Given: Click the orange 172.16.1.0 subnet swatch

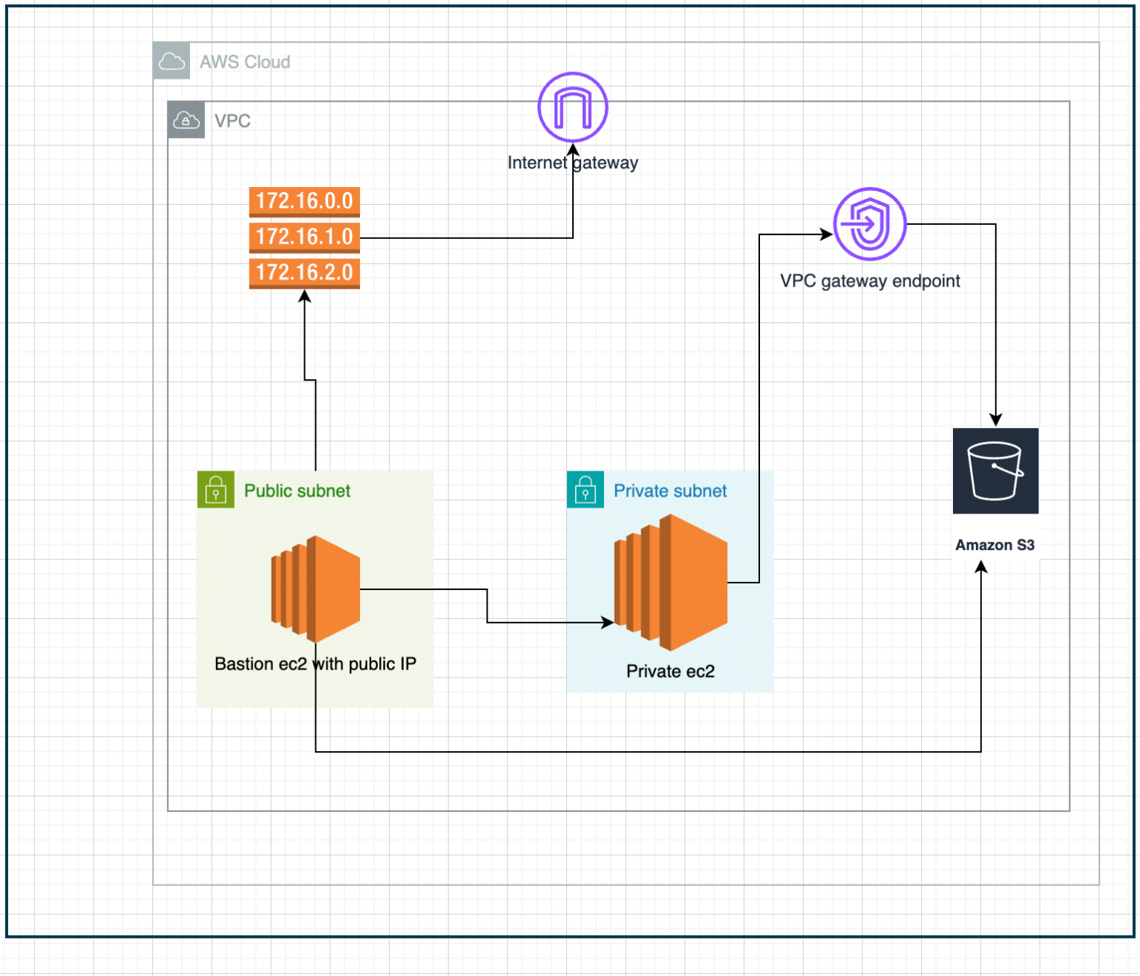Looking at the screenshot, I should point(304,237).
